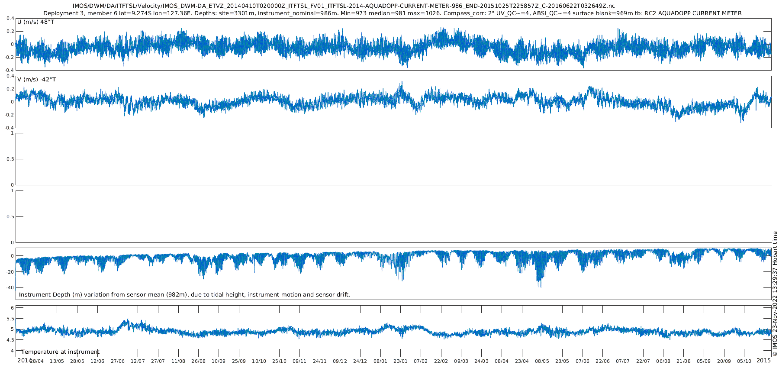The height and width of the screenshot is (368, 779).
Task: Click the 6 tick on temperature axis
Action: [12, 308]
